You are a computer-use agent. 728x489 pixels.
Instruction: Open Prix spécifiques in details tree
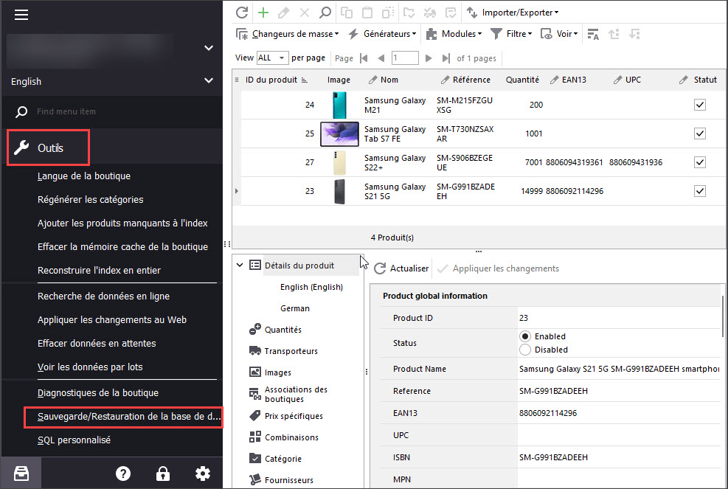294,416
